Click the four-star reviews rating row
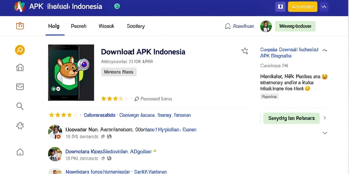 (x=63, y=115)
